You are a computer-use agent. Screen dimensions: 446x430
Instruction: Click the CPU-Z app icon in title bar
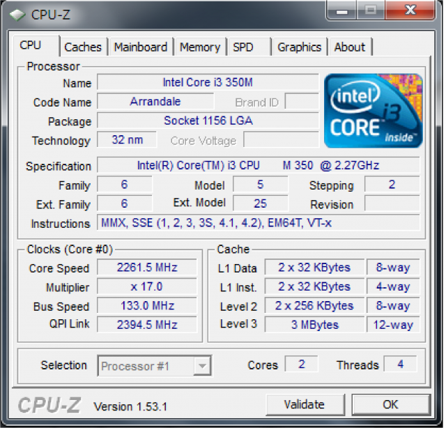17,15
